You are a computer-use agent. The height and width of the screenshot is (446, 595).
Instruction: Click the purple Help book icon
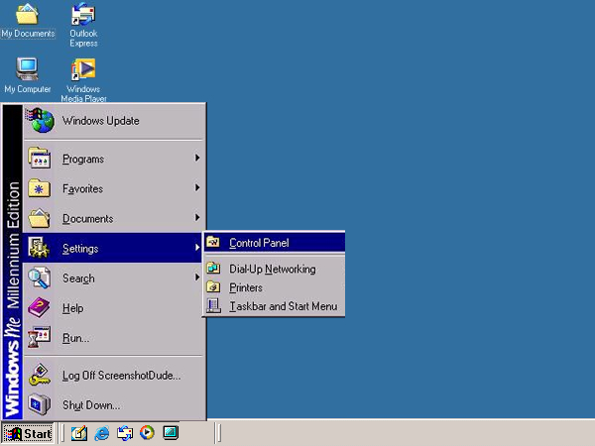[x=39, y=307]
